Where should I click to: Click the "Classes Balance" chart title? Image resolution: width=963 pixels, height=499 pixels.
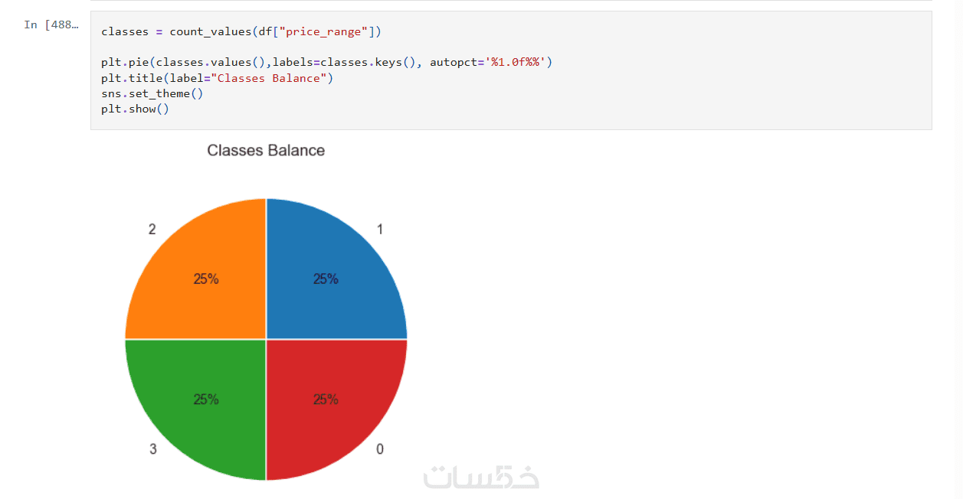coord(266,151)
